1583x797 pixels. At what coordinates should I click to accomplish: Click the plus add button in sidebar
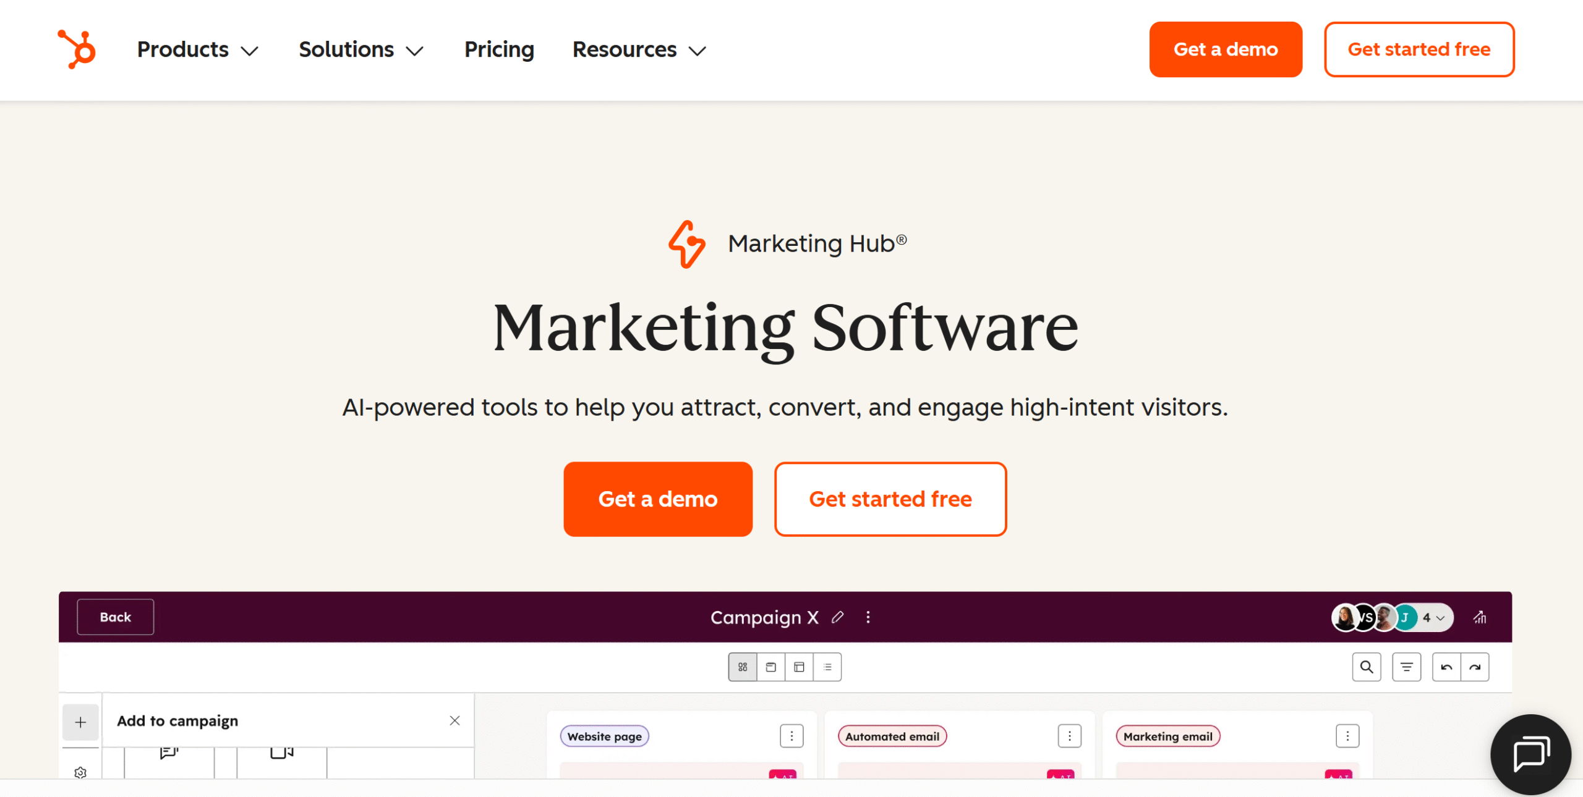click(x=80, y=722)
